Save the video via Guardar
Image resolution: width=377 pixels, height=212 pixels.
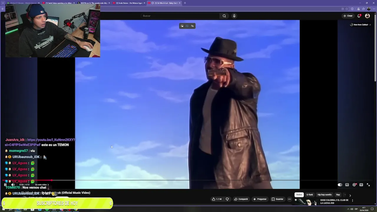click(277, 199)
